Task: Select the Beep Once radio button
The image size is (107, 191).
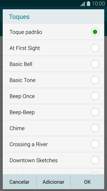Action: coord(95,96)
